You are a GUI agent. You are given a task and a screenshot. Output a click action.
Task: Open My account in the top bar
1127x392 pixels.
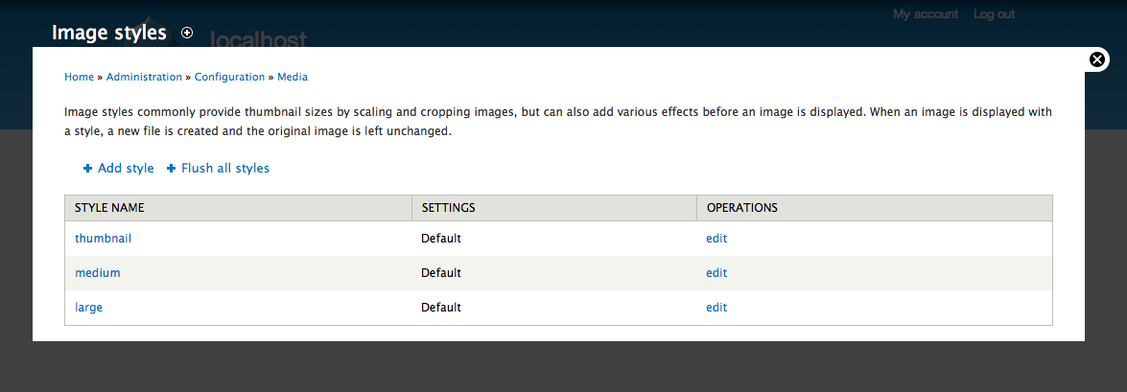click(x=926, y=14)
